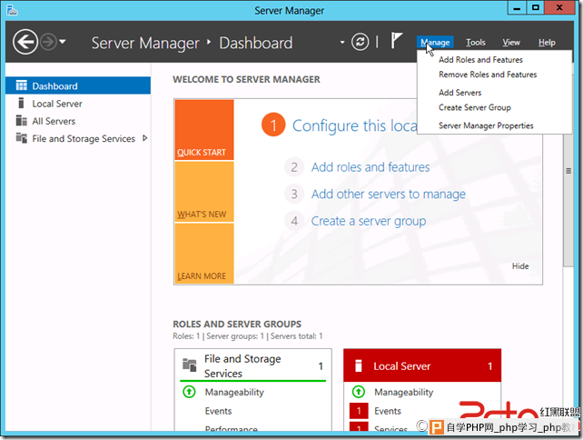Viewport: 583px width, 440px height.
Task: Click the Create a server group link
Action: tap(369, 221)
